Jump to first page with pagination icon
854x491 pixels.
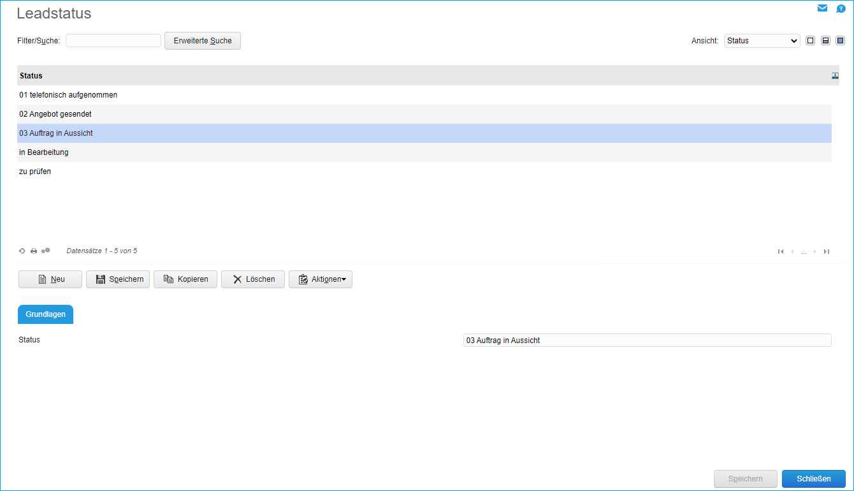point(781,251)
